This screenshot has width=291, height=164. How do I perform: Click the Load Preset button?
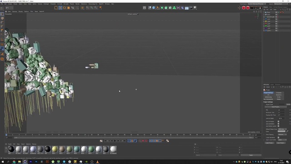270,143
